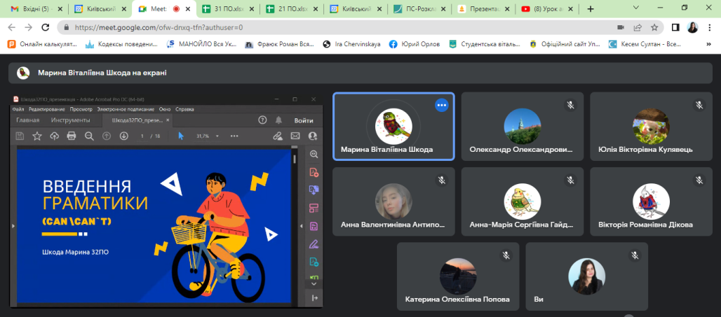Click the muted microphone icon on Юлія Вікторівна Кулявець's tile
Viewport: 721px width, 317px height.
coord(699,105)
